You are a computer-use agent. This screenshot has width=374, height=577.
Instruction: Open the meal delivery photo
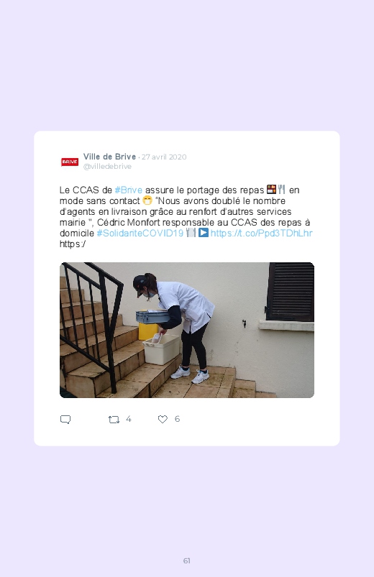(x=187, y=330)
